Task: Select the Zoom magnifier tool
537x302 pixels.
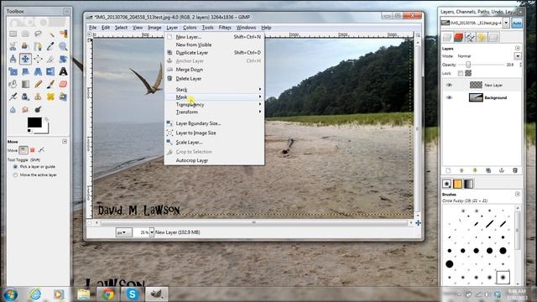Action: click(63, 46)
